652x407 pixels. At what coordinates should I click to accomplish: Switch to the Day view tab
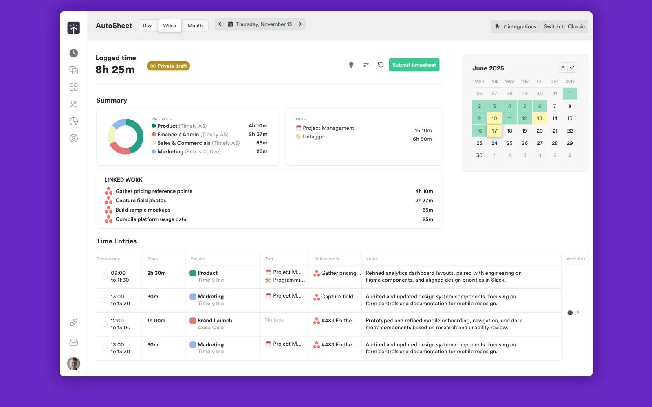pos(147,26)
